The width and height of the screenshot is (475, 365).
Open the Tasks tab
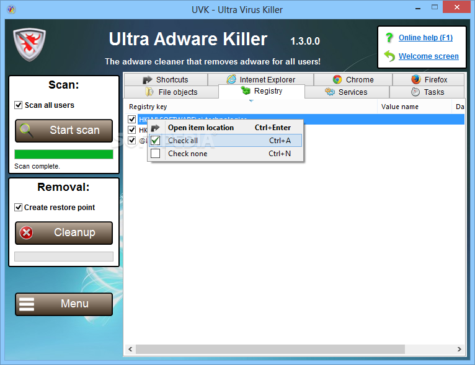click(x=427, y=92)
